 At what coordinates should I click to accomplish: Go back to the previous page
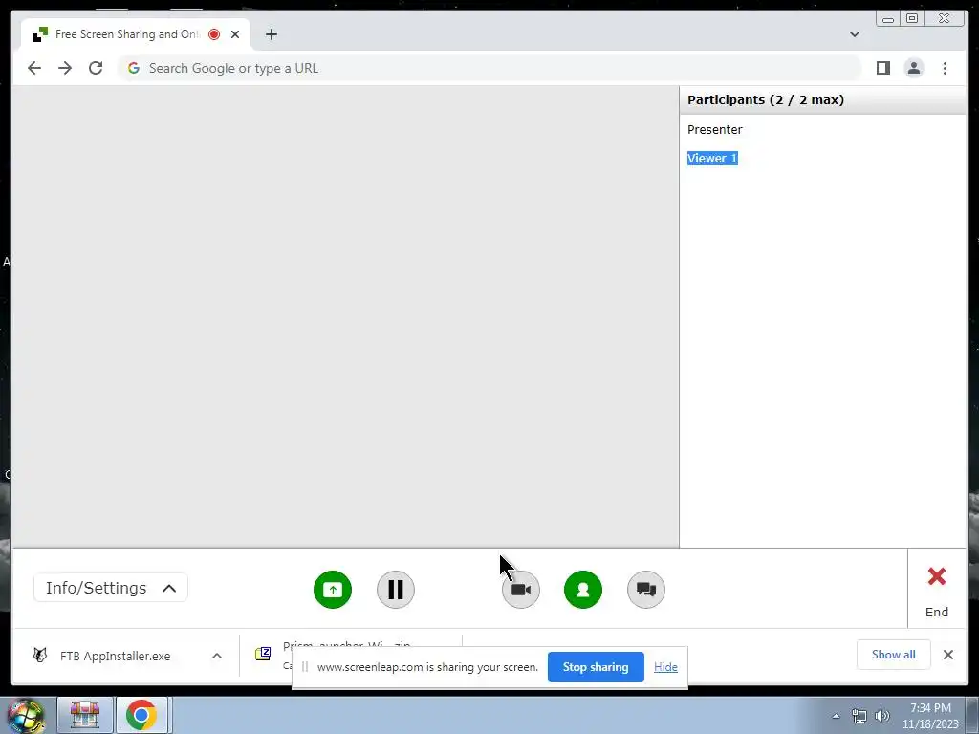(x=34, y=68)
